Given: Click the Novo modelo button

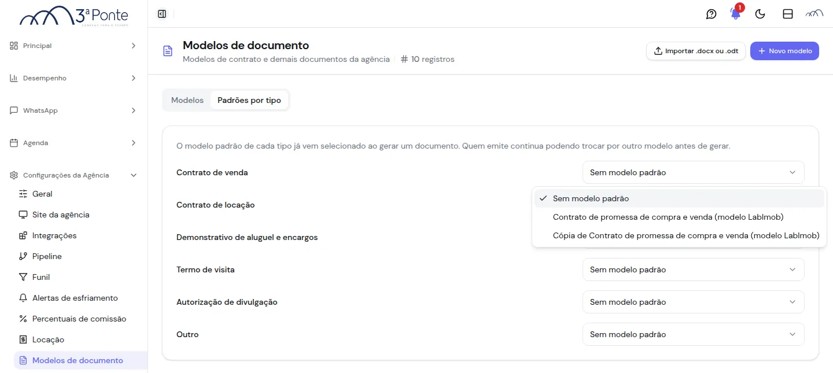Looking at the screenshot, I should tap(784, 51).
